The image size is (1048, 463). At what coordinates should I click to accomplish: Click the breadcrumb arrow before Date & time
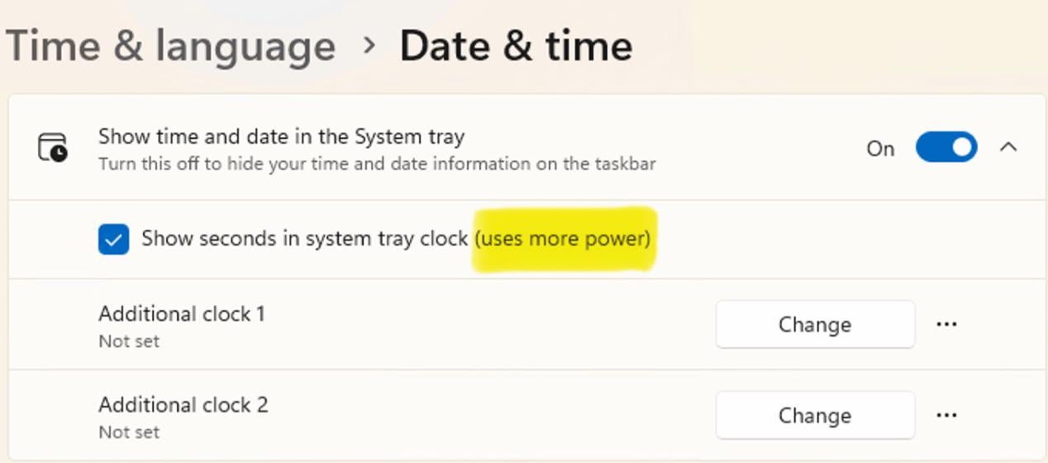tap(368, 45)
